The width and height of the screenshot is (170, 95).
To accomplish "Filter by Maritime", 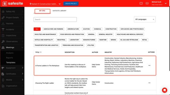I will click(103, 40).
